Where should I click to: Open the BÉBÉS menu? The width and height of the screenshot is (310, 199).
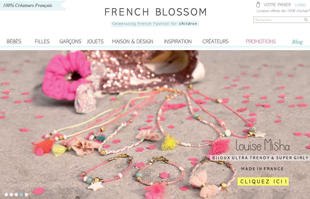tap(14, 41)
